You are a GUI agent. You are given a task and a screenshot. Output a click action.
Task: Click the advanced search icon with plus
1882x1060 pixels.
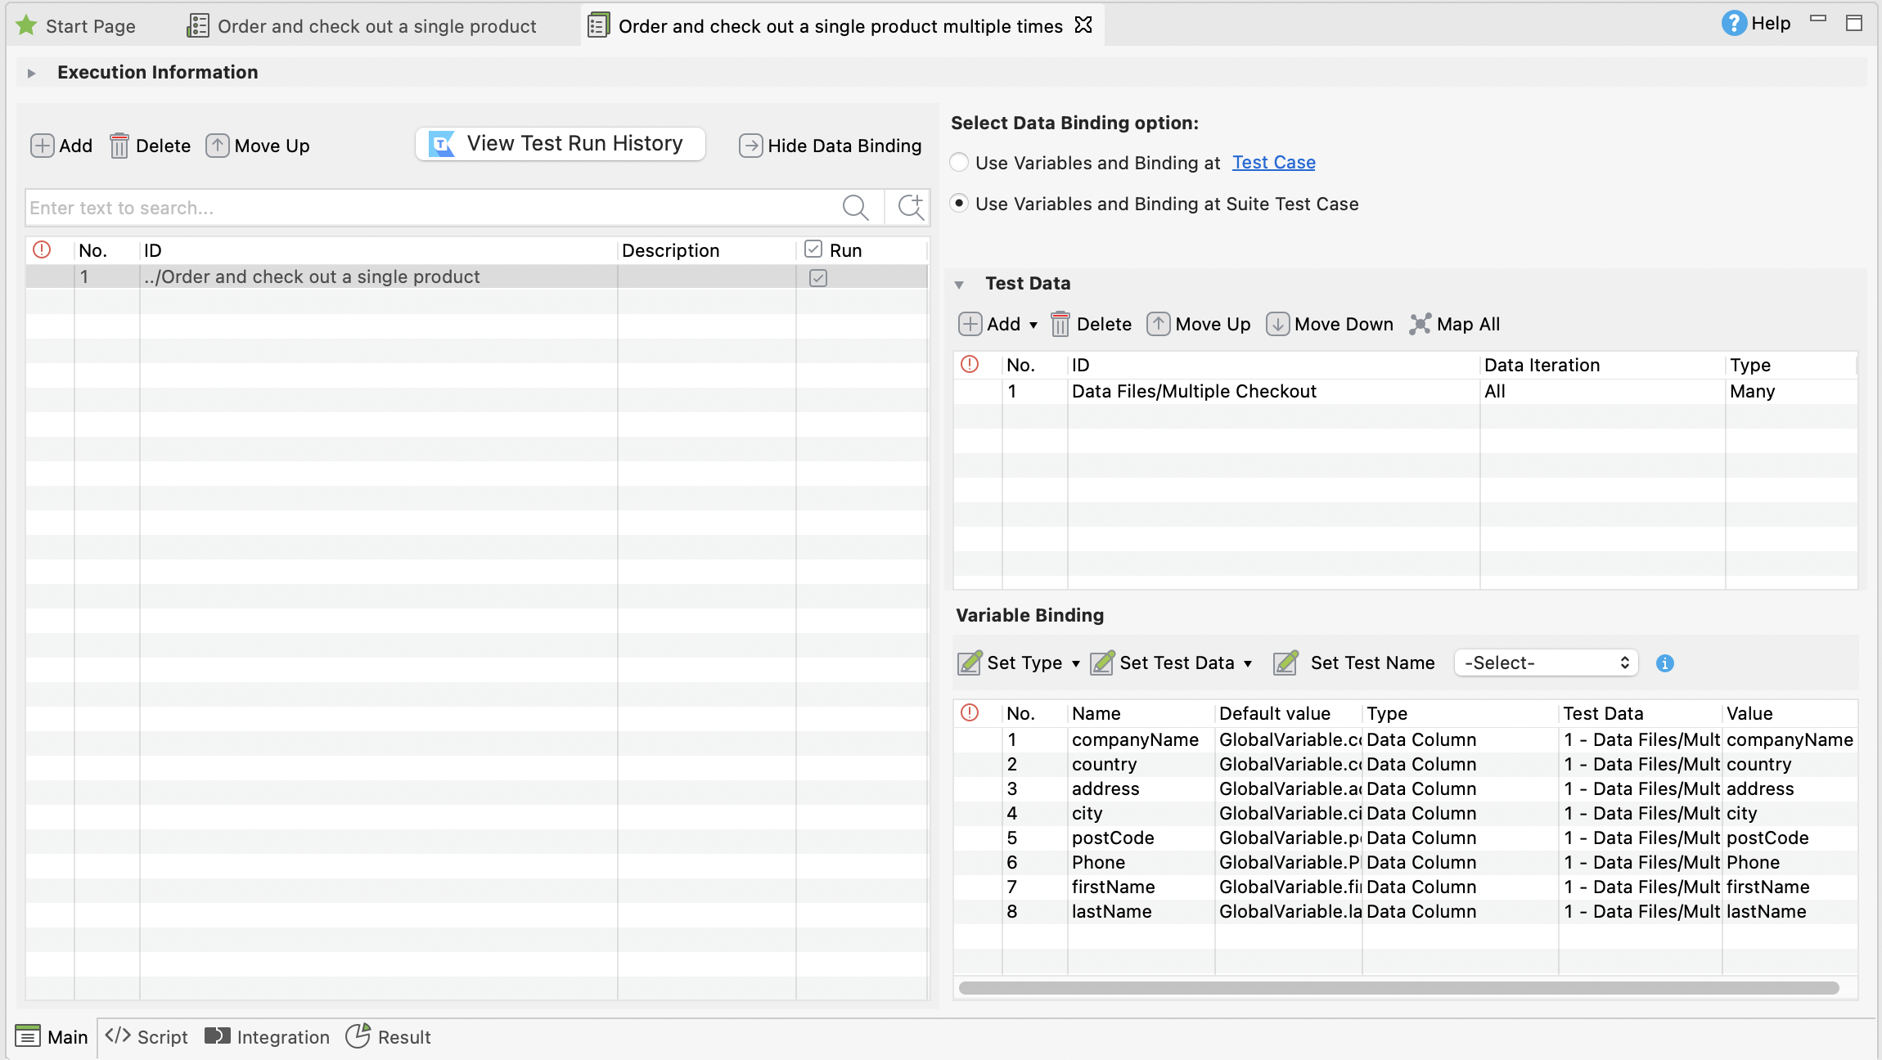pos(910,208)
